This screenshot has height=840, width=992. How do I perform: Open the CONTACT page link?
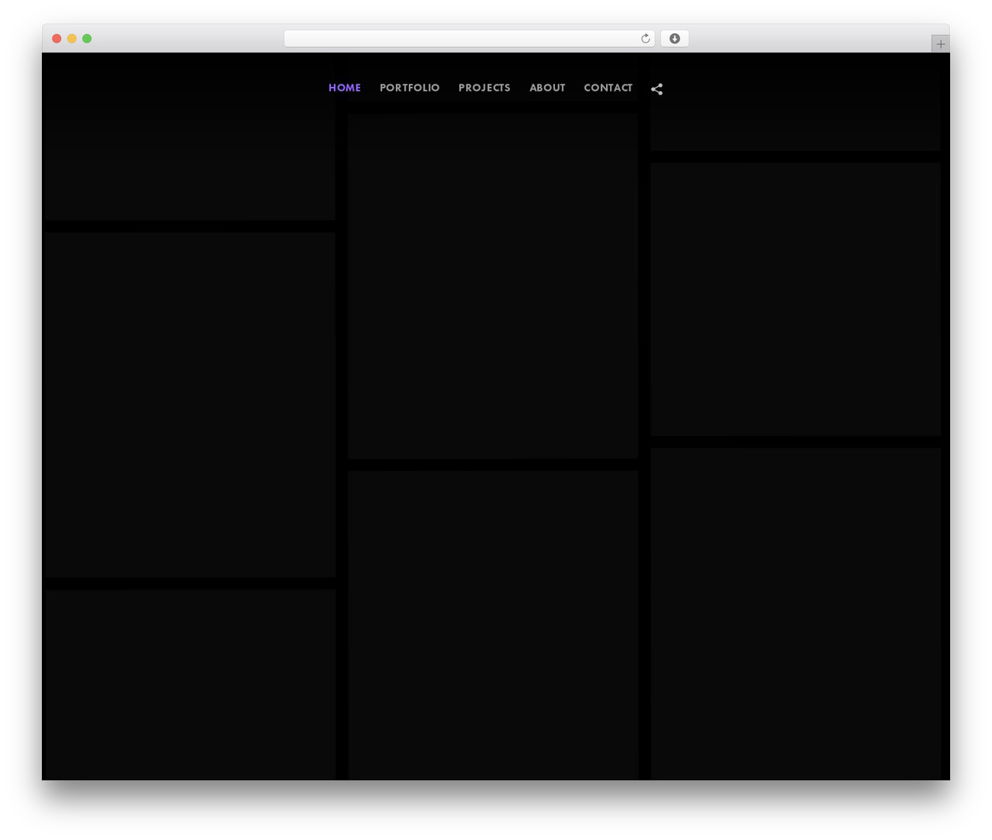pyautogui.click(x=608, y=88)
